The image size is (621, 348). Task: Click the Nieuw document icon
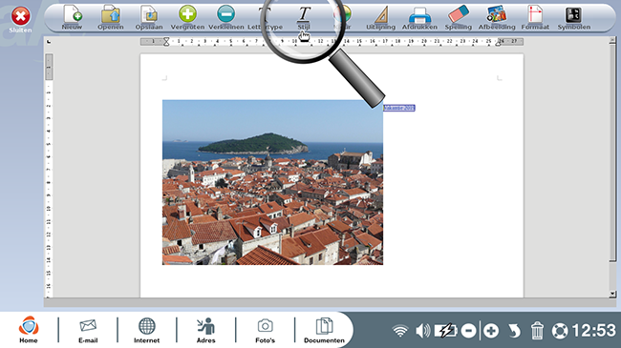(72, 17)
